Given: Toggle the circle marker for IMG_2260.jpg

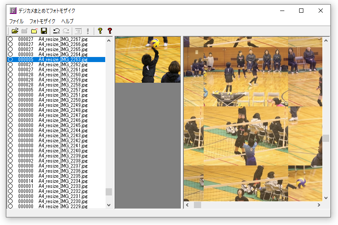Looking at the screenshot, I should click(x=10, y=74).
